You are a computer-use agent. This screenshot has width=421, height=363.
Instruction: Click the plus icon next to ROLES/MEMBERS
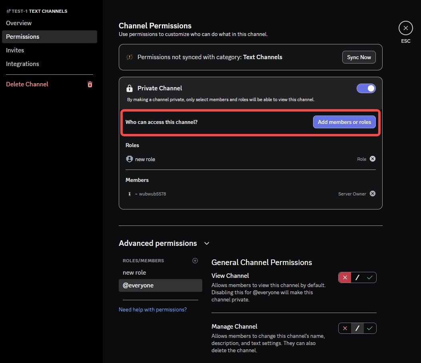click(x=195, y=260)
